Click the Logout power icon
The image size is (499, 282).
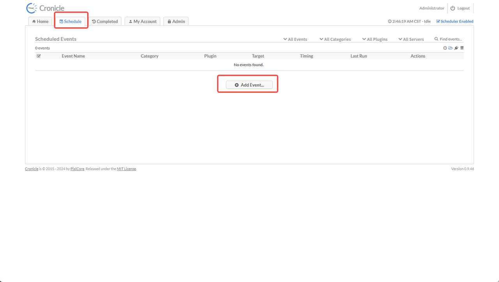[453, 8]
